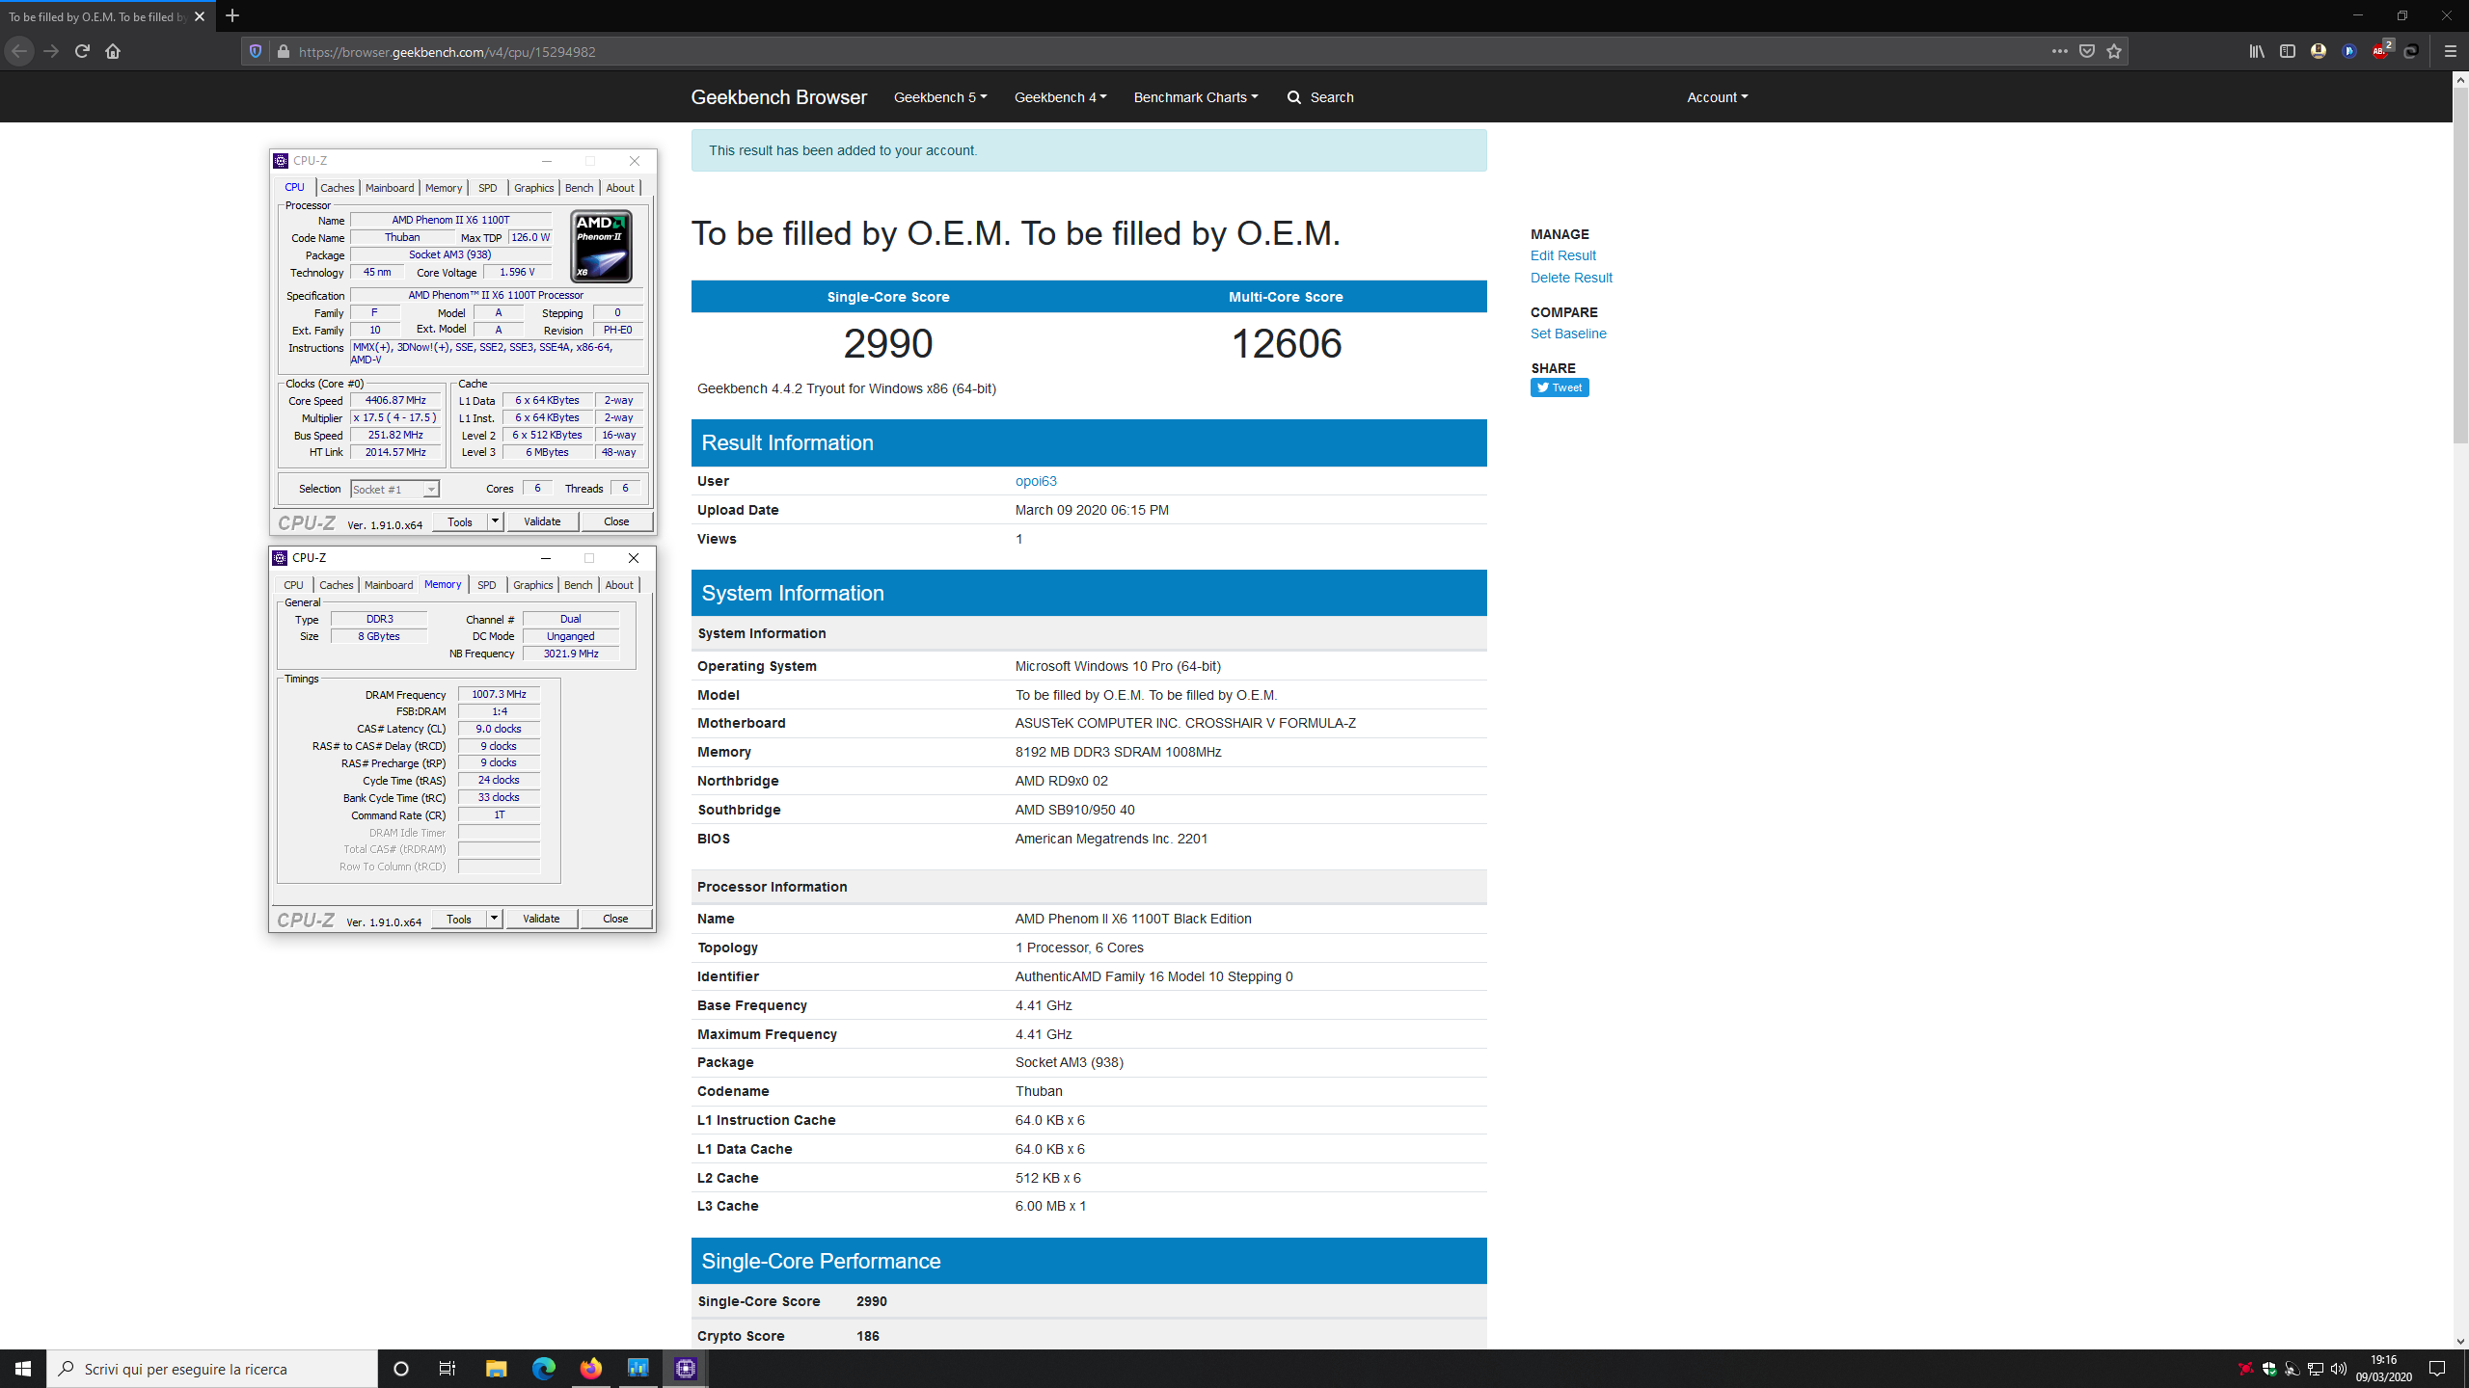Open the Windows Start menu
Viewport: 2469px width, 1388px height.
click(23, 1369)
